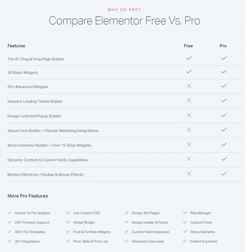Click the checkmark beside Access To Pro Updates
The image size is (245, 252).
[10, 213]
